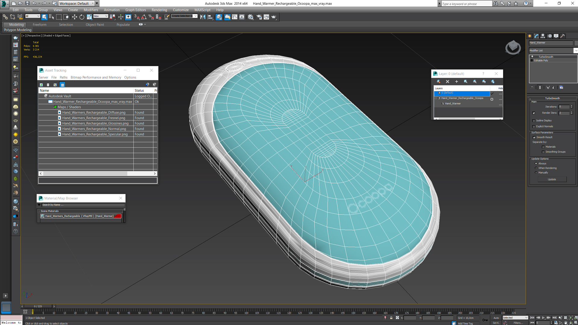The image size is (578, 325).
Task: Click the Align tool icon
Action: [x=210, y=17]
